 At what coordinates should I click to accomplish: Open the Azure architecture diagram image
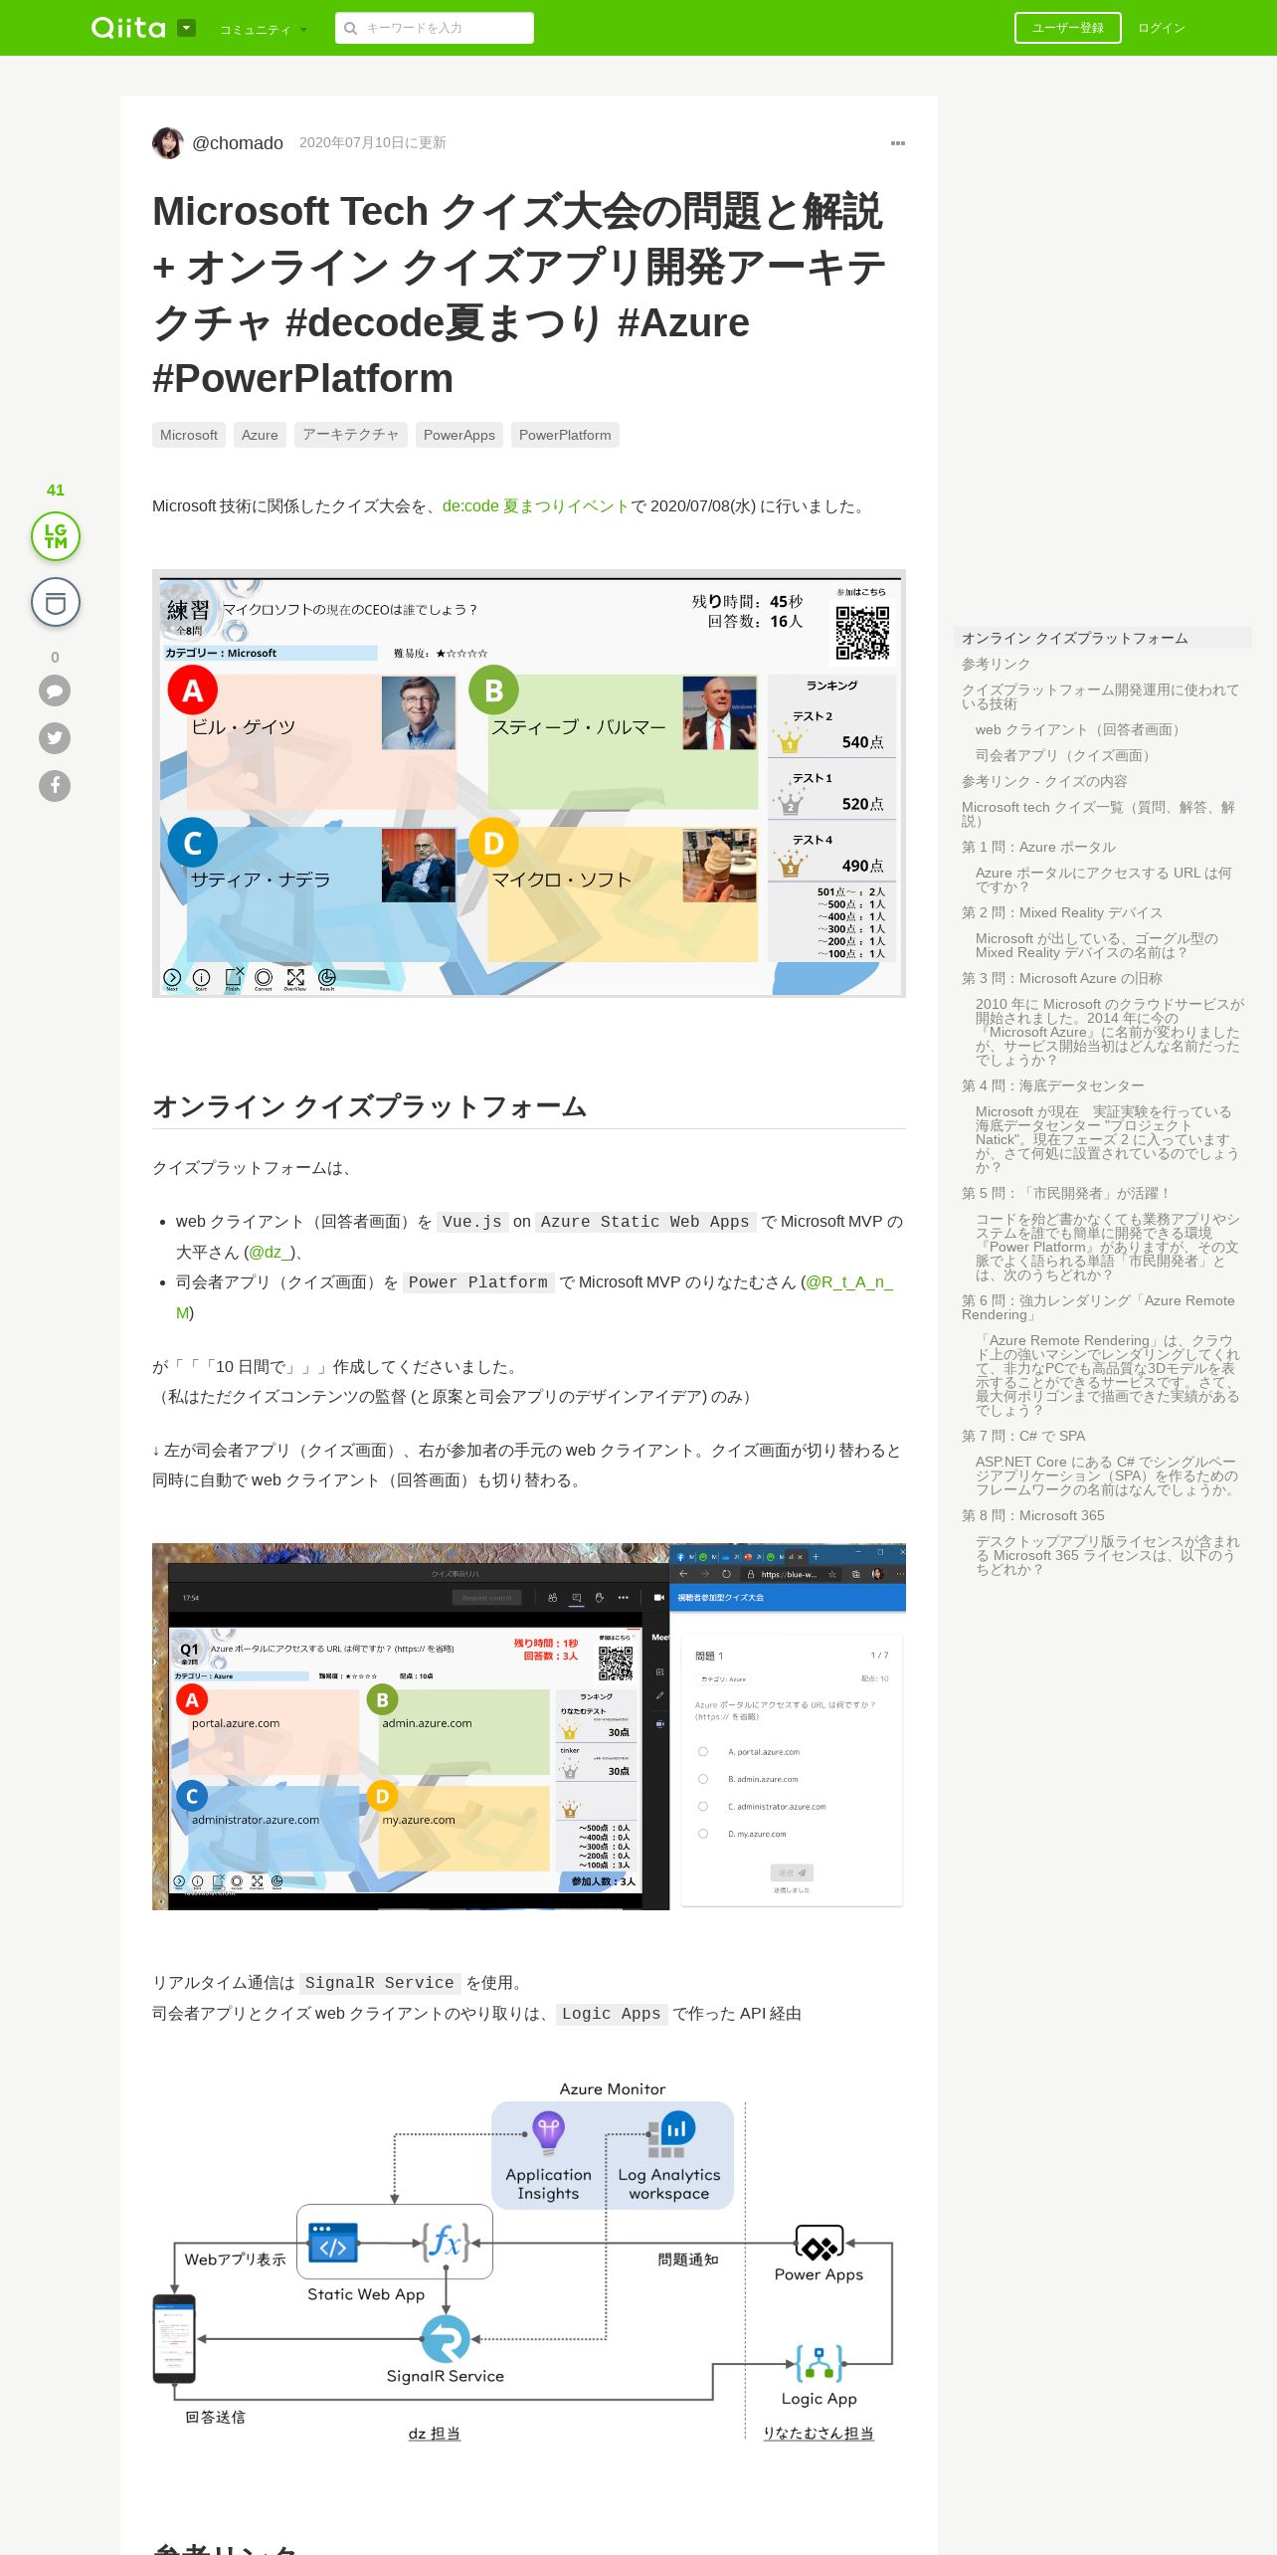(529, 2260)
